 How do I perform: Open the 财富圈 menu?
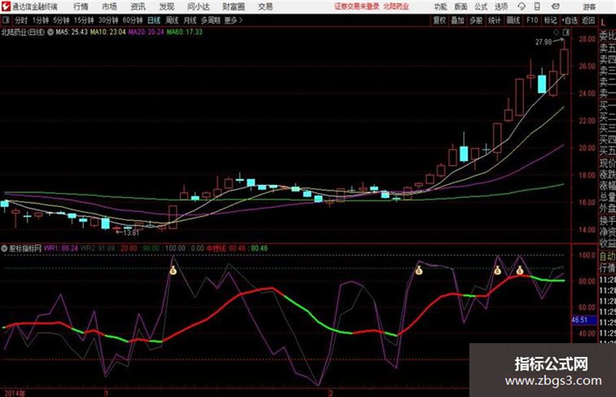(233, 7)
